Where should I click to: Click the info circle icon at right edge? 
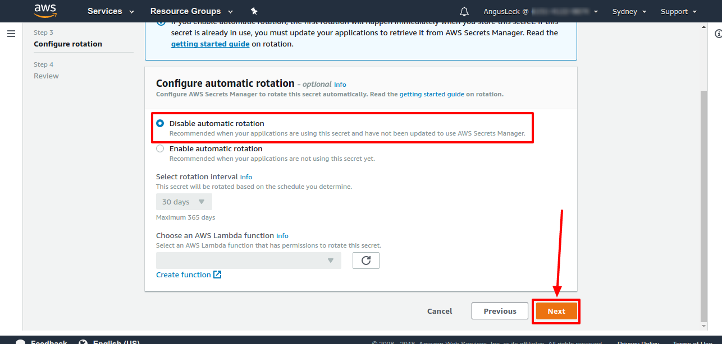(718, 34)
